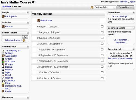The width and height of the screenshot is (136, 100).
Task: Open Settings in Administration menu
Action: click(x=9, y=53)
